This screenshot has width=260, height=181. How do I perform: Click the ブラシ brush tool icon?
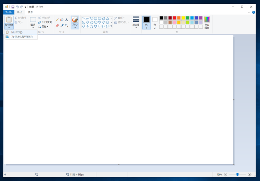pyautogui.click(x=75, y=20)
